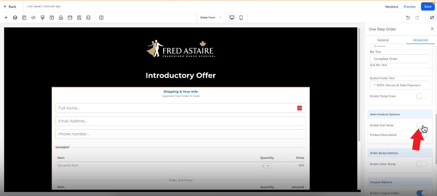Click the Coupon Options section header
This screenshot has width=437, height=196.
pos(400,182)
